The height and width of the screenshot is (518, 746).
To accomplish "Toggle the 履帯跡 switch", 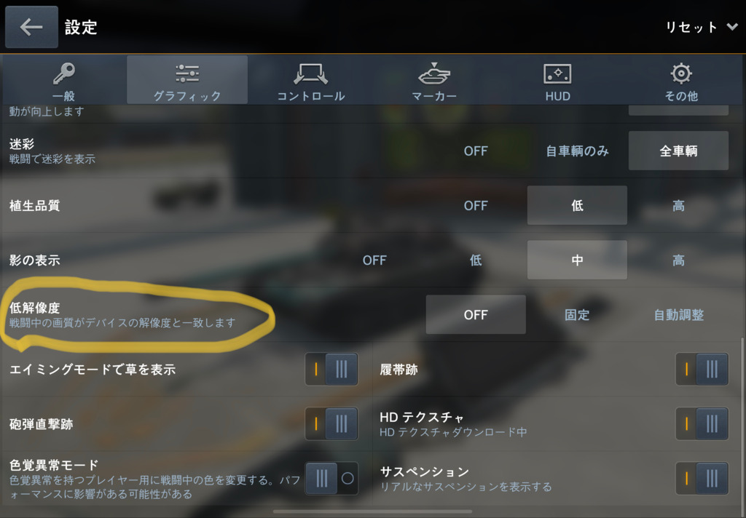I will pyautogui.click(x=702, y=370).
